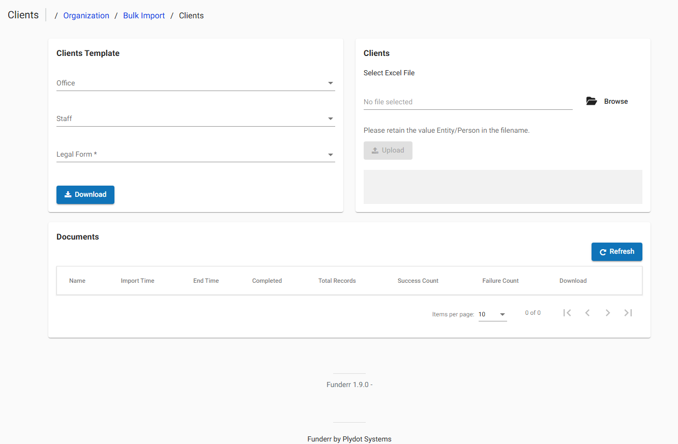Click the download icon on the Download button

pos(68,194)
